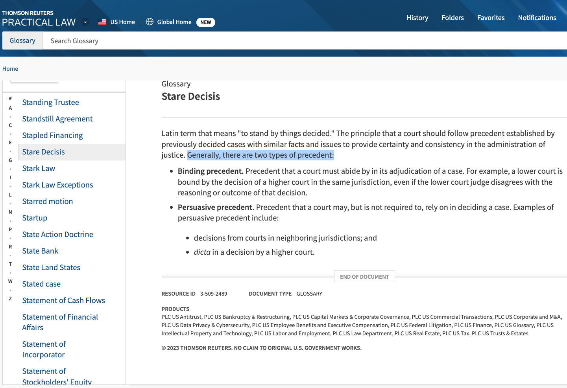Go to the Home breadcrumb link
This screenshot has width=567, height=388.
[x=10, y=69]
